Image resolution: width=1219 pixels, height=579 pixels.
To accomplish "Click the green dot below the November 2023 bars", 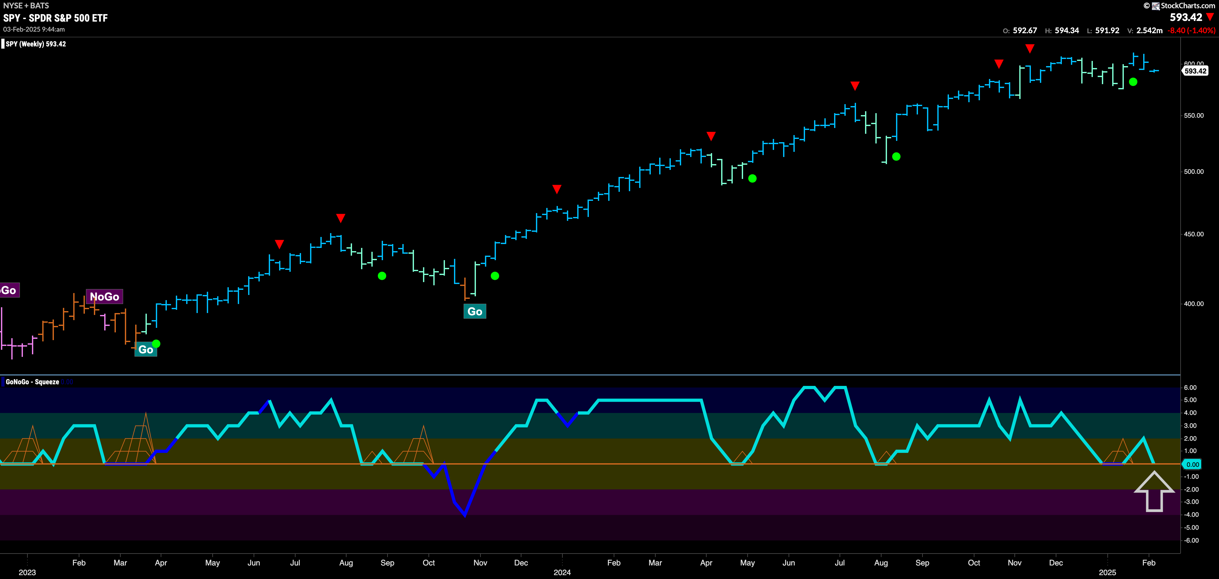I will tap(495, 276).
